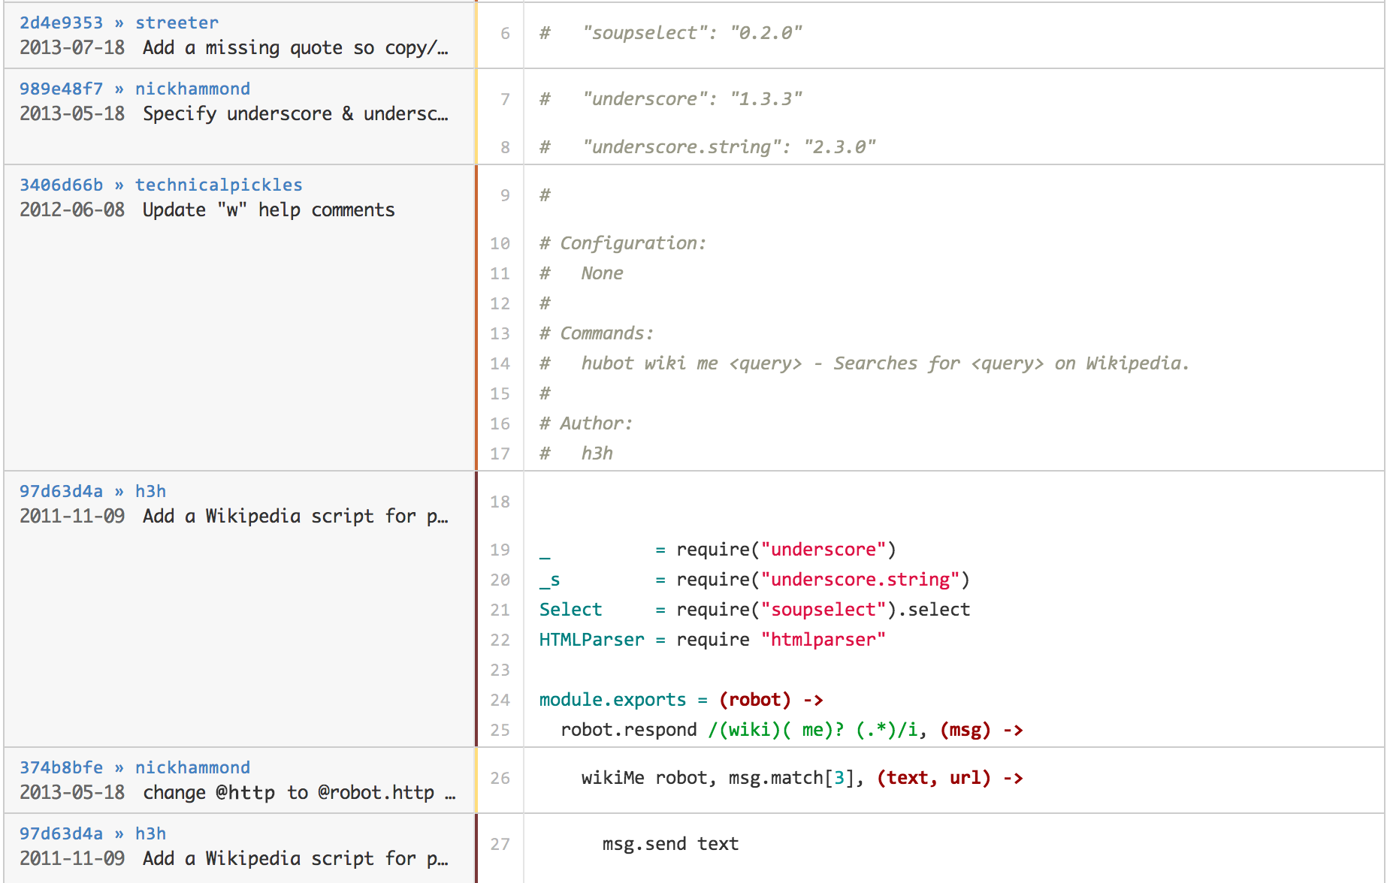Click the '# Author:' comment
The width and height of the screenshot is (1387, 883).
[586, 423]
